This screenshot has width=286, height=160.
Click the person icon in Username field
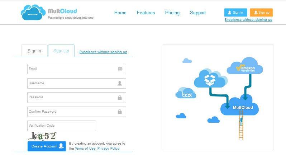click(120, 83)
